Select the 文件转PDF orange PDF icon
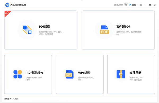159x103 pixels. [105, 29]
